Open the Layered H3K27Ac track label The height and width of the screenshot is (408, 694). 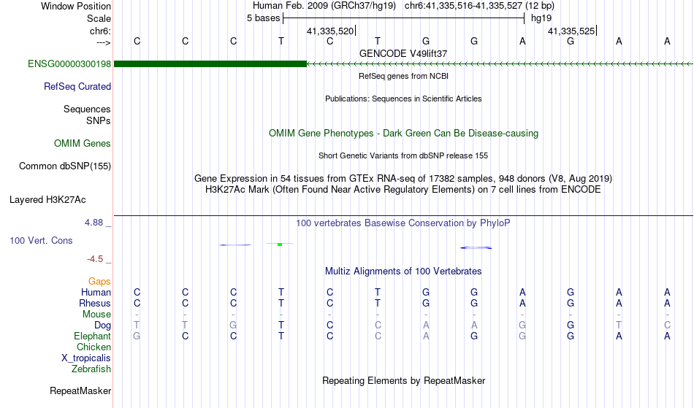click(x=47, y=200)
